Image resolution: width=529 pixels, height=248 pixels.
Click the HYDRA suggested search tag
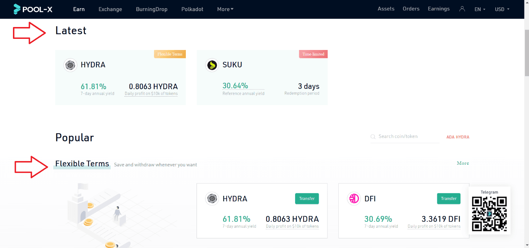(x=462, y=137)
